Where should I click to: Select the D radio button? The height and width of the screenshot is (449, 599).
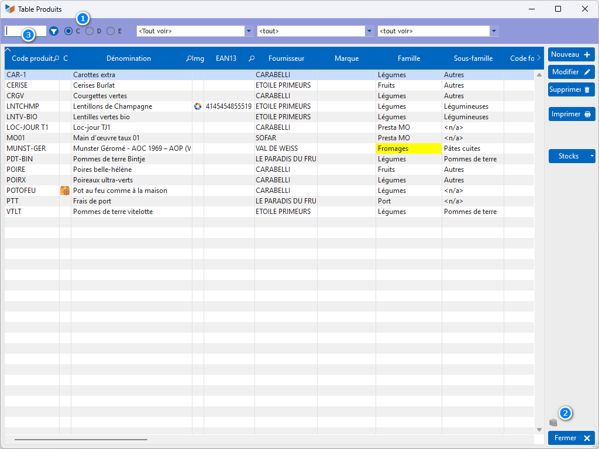tap(89, 31)
